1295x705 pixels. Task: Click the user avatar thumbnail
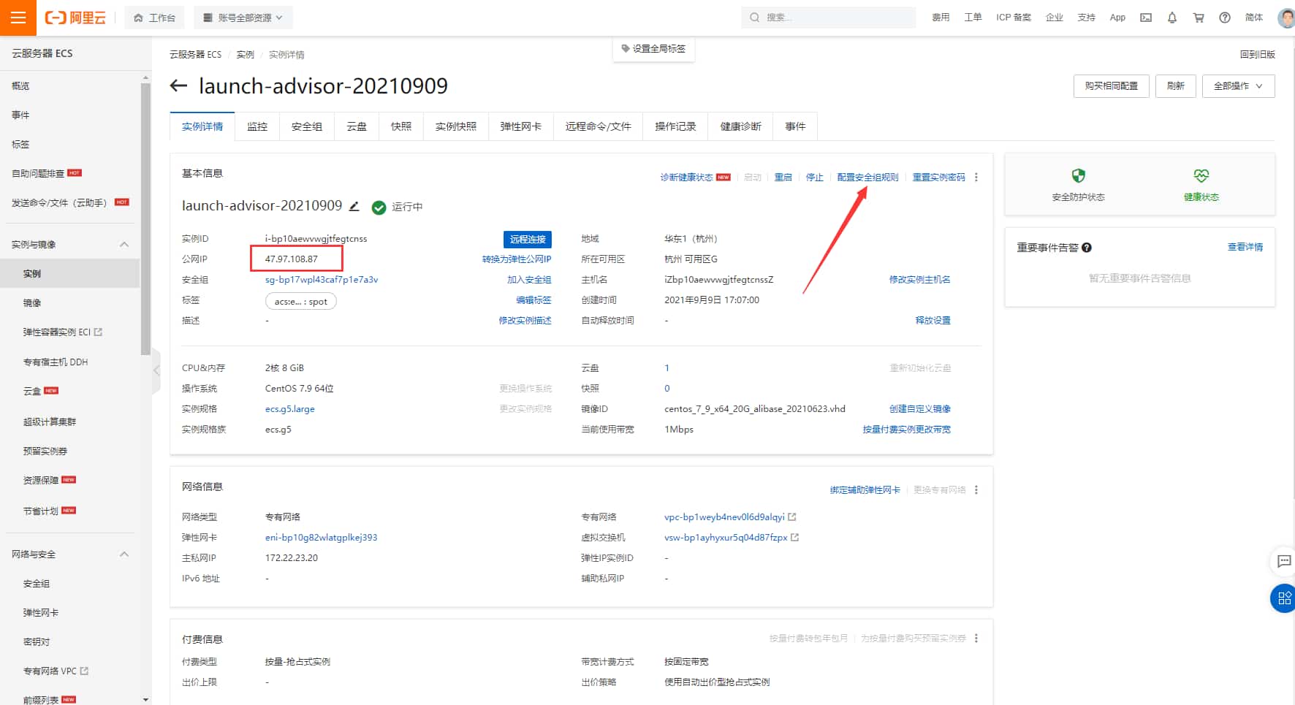click(x=1285, y=18)
